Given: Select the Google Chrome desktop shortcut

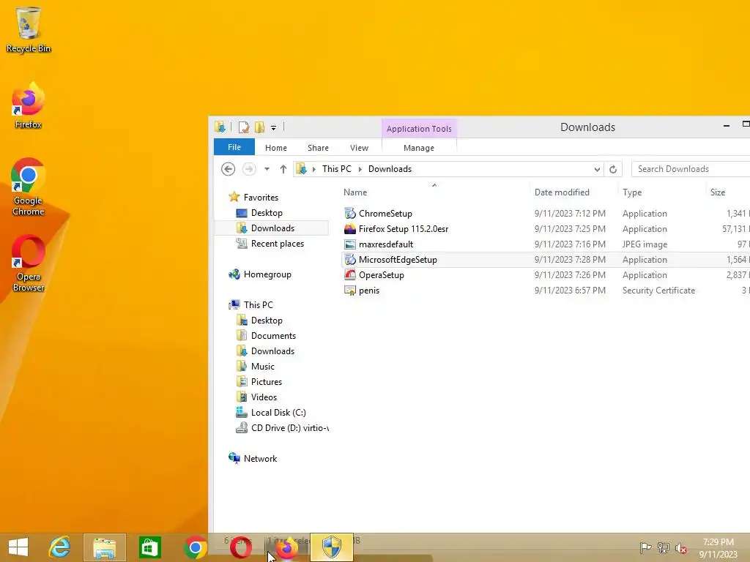Looking at the screenshot, I should (x=29, y=187).
